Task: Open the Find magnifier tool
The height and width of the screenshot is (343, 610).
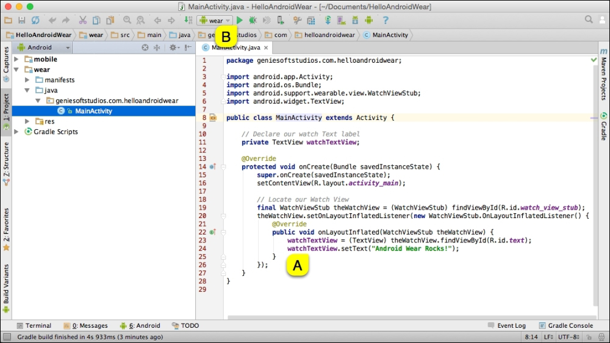Action: [127, 20]
